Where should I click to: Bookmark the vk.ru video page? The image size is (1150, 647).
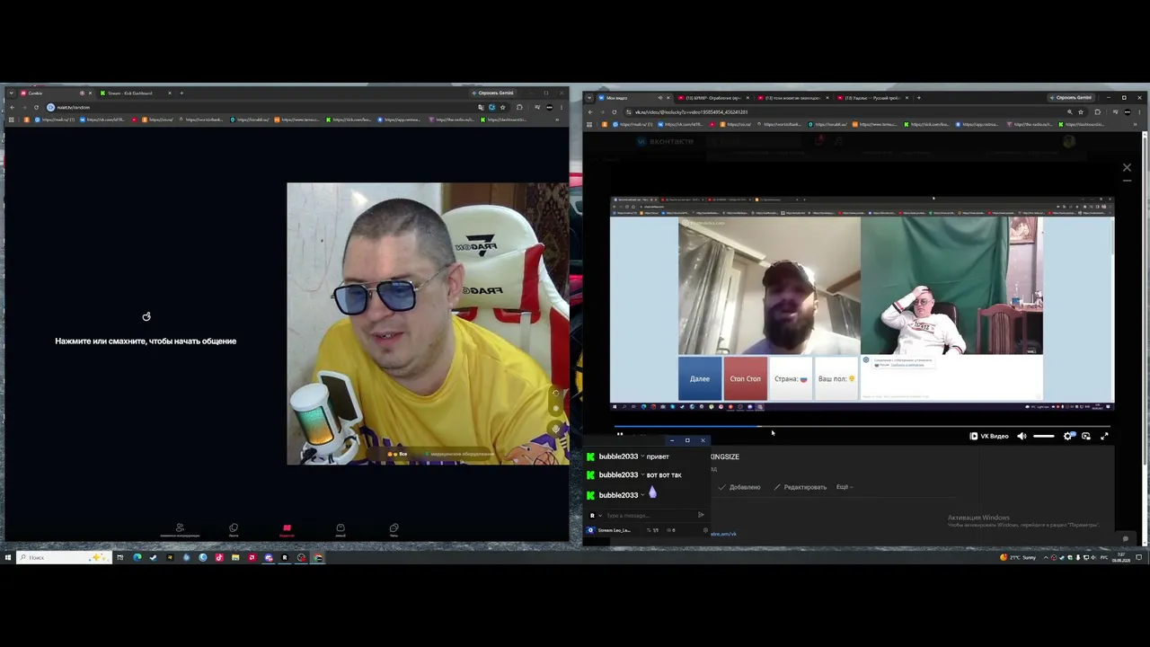coord(1080,112)
